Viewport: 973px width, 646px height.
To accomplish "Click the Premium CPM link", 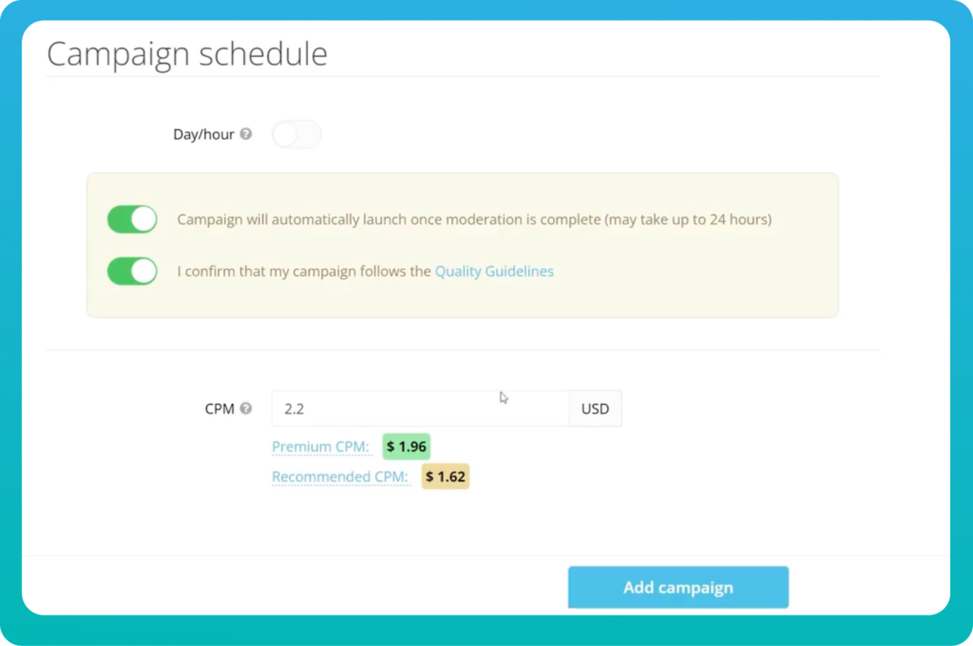I will point(321,446).
